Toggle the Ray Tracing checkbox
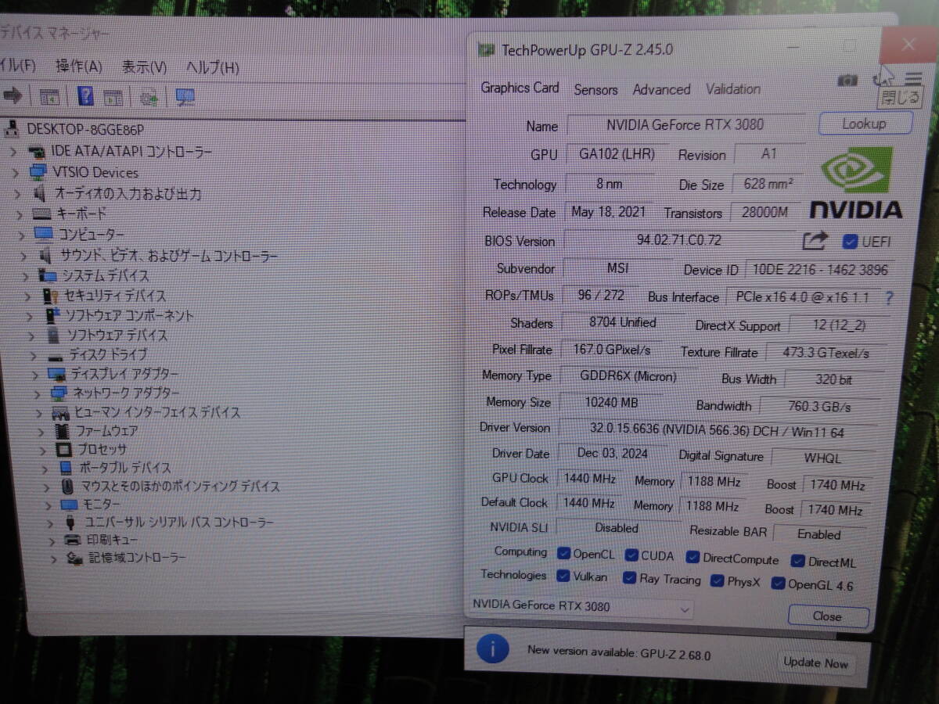Viewport: 939px width, 704px height. click(x=629, y=578)
